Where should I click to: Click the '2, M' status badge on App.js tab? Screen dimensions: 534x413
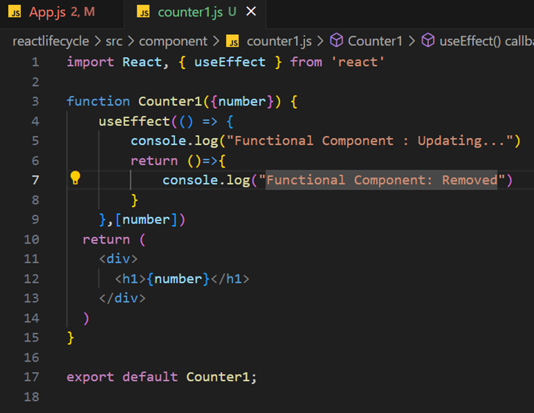pyautogui.click(x=83, y=12)
